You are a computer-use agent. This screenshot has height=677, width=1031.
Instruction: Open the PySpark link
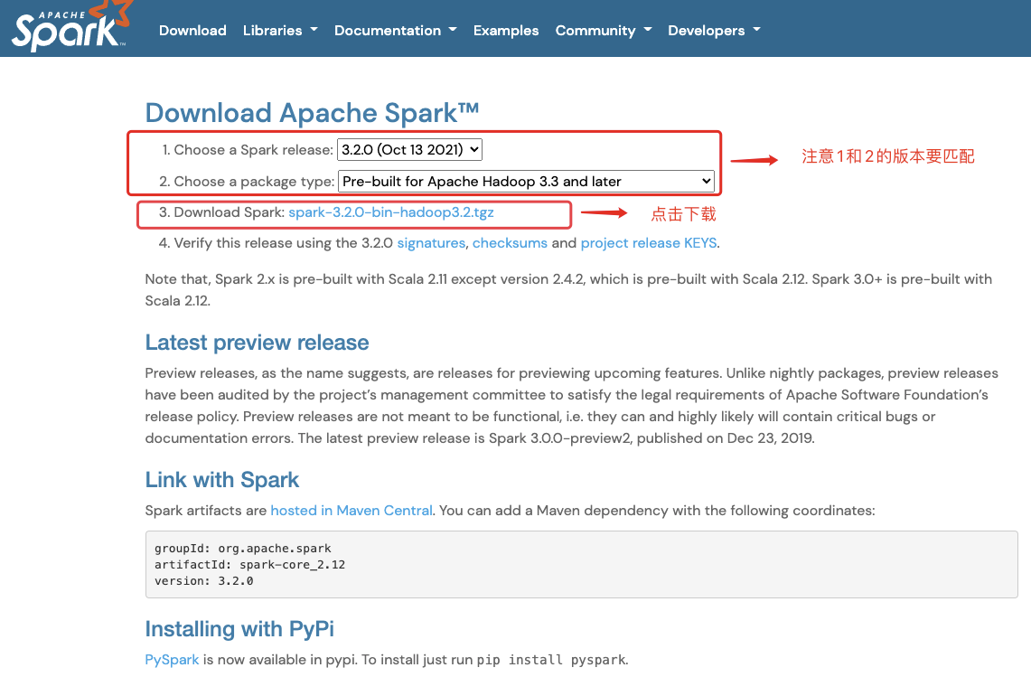point(172,659)
